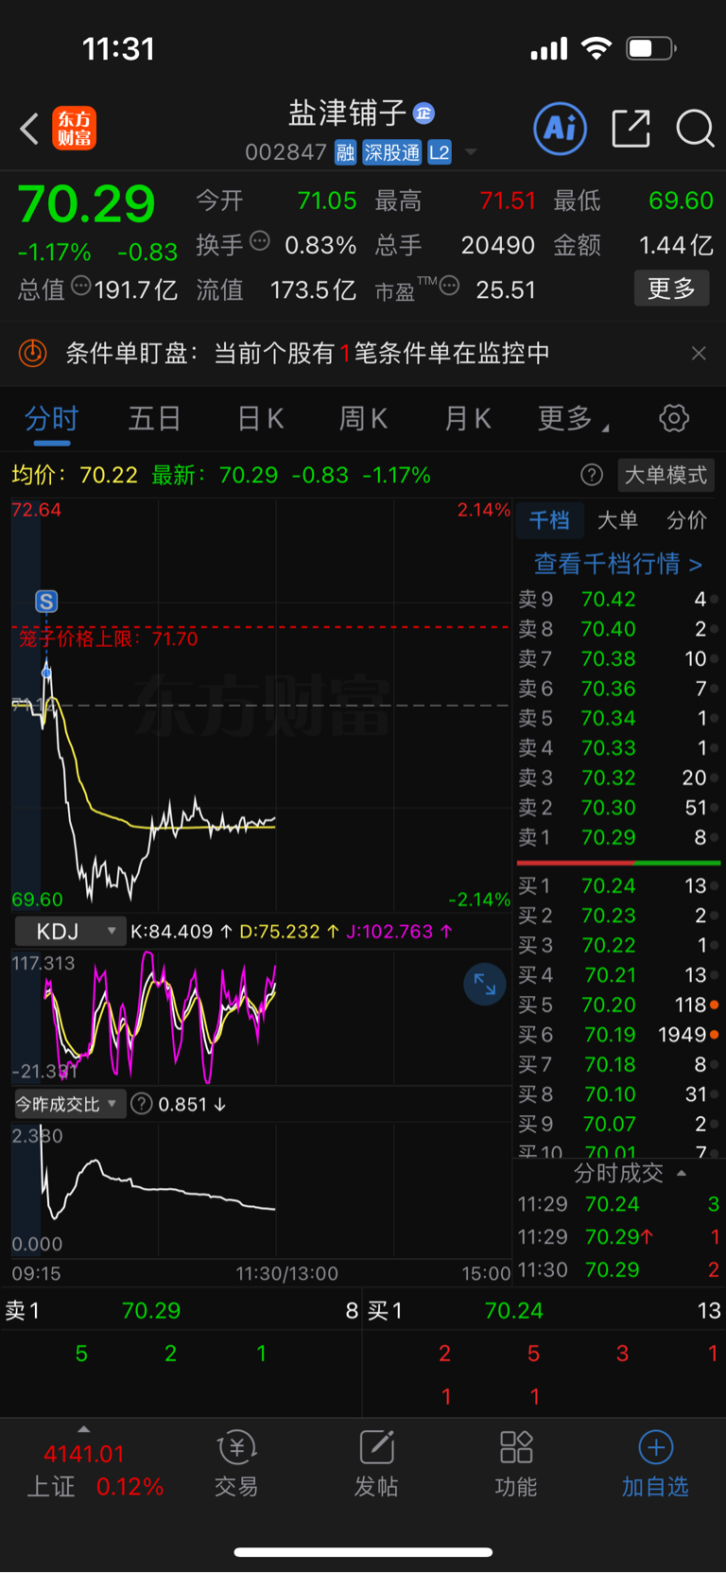The height and width of the screenshot is (1573, 726).
Task: Open the Ai assistant icon
Action: tap(561, 129)
